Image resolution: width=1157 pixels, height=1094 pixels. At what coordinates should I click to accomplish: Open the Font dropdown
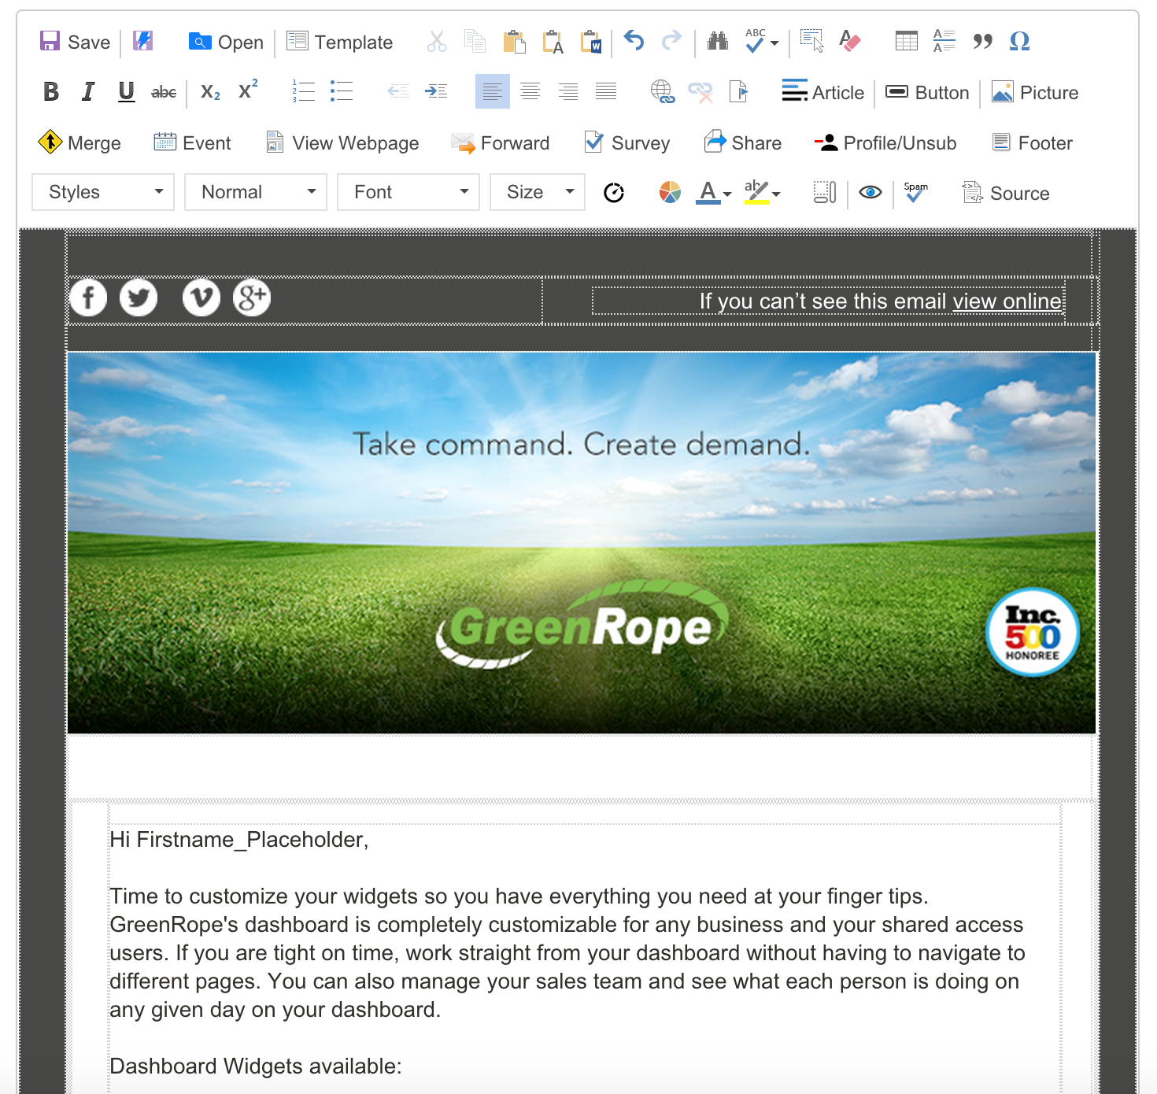(x=408, y=192)
